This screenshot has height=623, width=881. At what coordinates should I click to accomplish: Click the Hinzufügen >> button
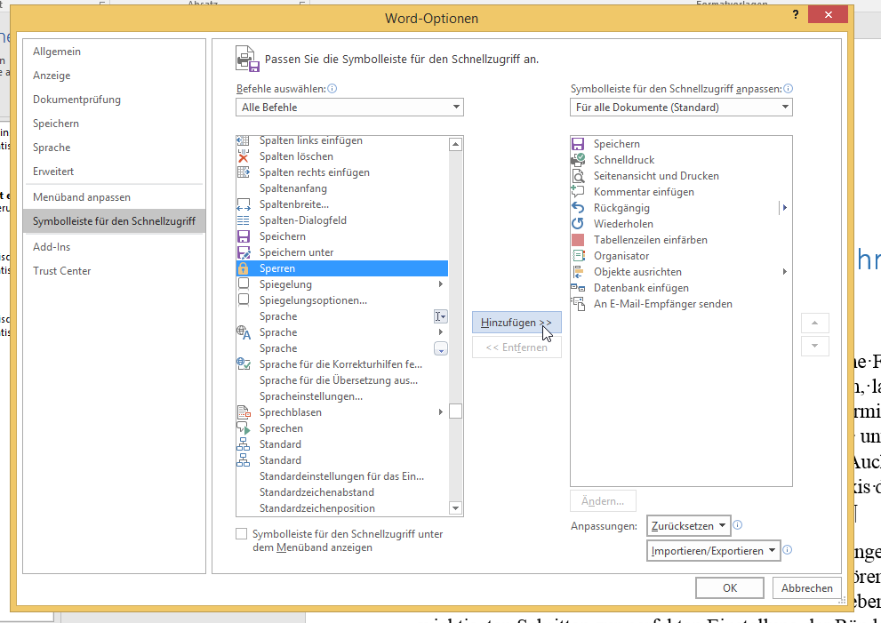pos(517,323)
